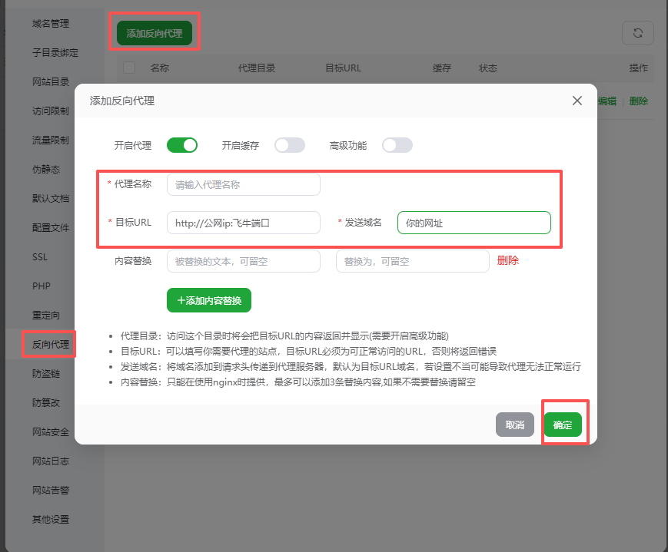Select the PHP sidebar item
This screenshot has width=668, height=552.
pos(42,286)
